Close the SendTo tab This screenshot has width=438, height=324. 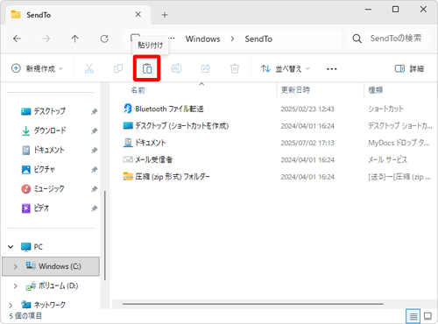pyautogui.click(x=138, y=14)
